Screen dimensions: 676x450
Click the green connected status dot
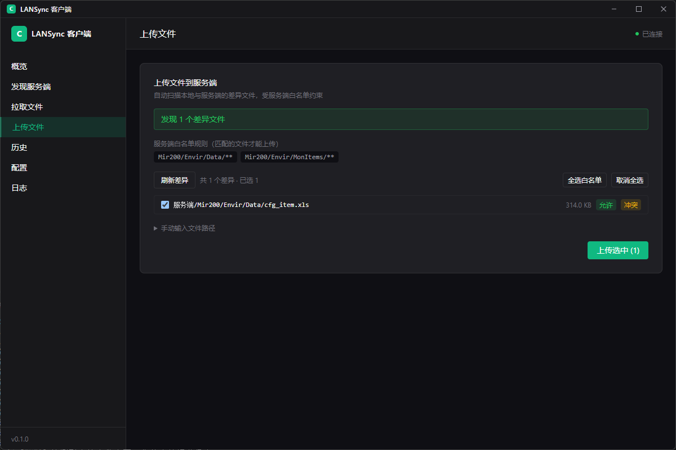(x=637, y=34)
